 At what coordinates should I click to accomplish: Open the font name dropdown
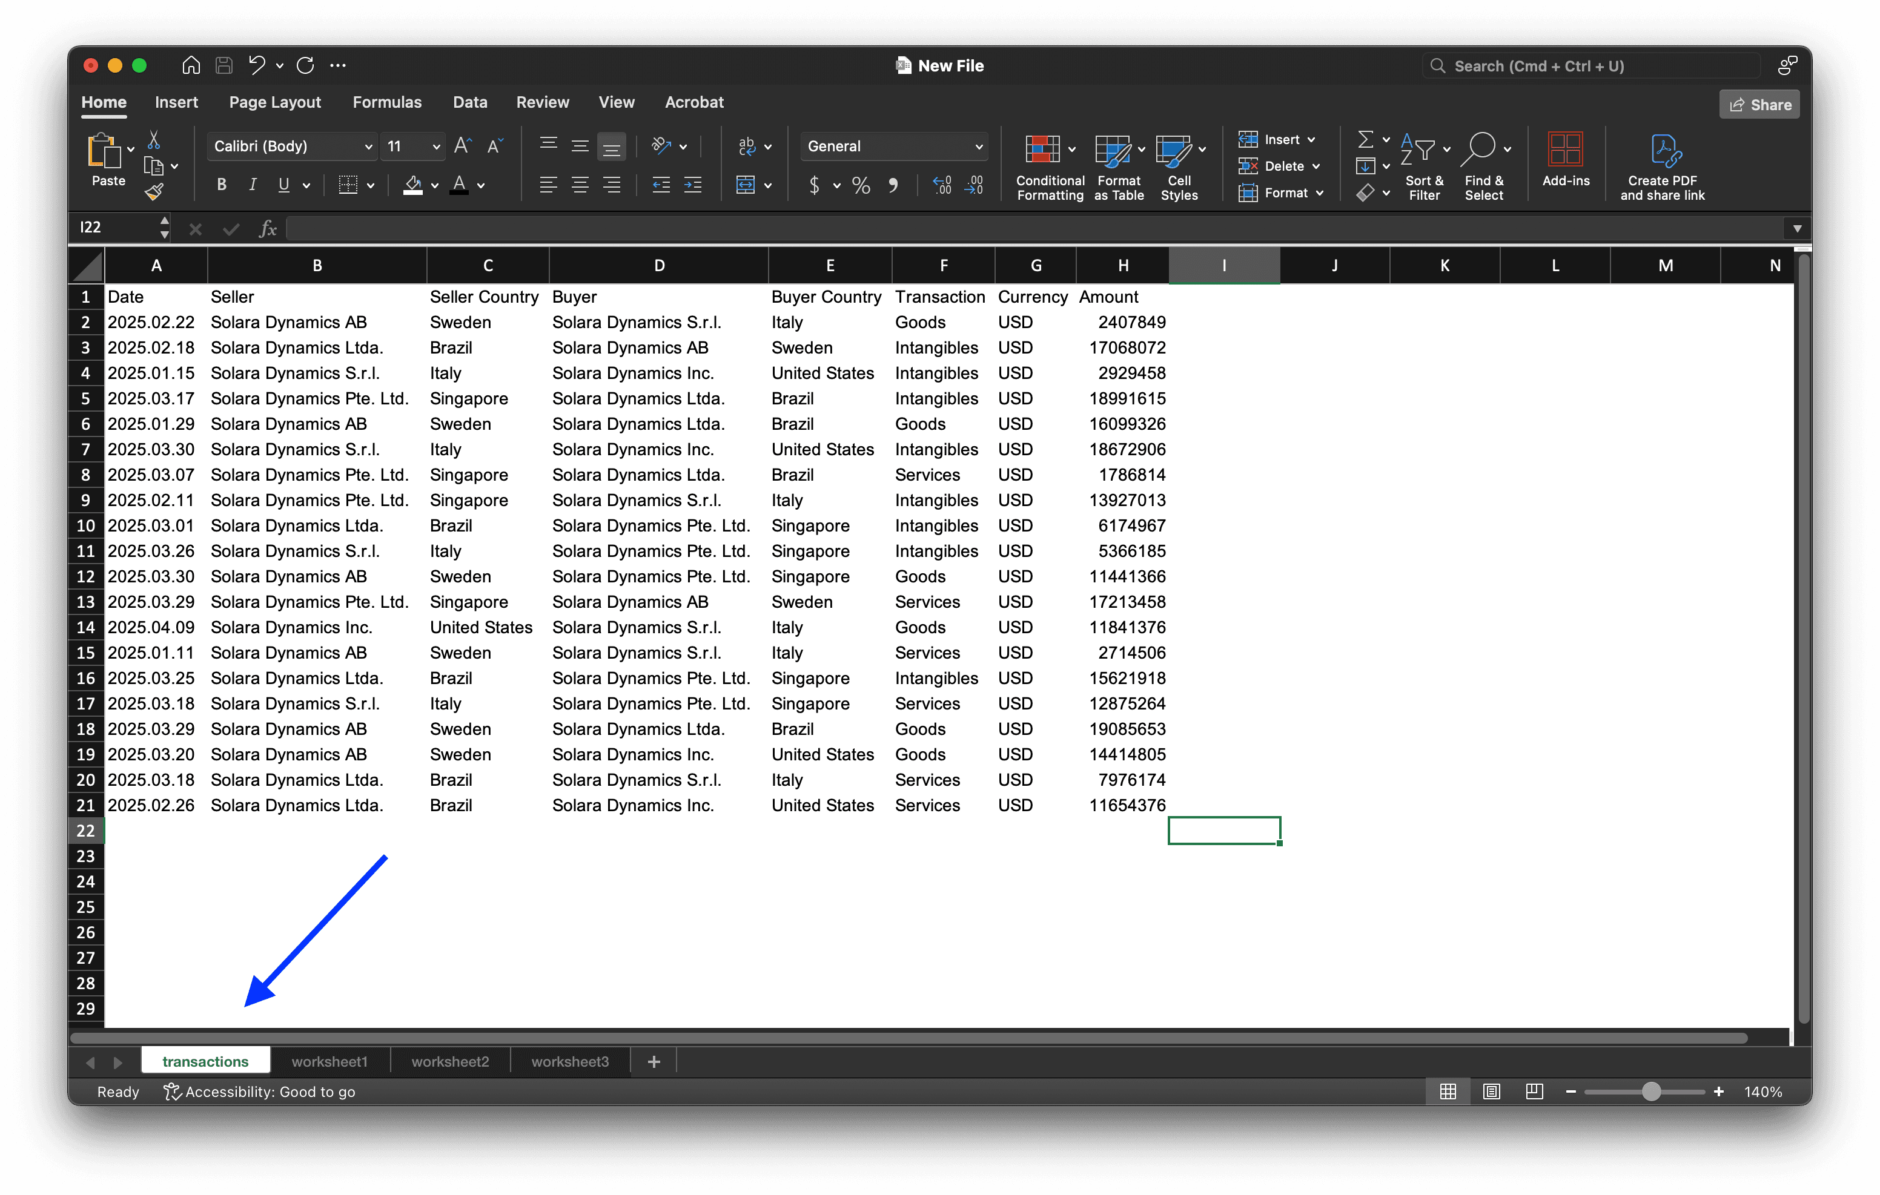pyautogui.click(x=367, y=146)
